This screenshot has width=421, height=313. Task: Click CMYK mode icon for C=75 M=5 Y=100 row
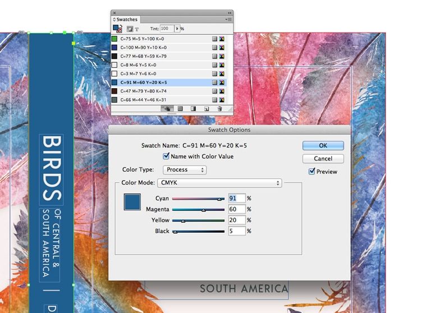(222, 39)
